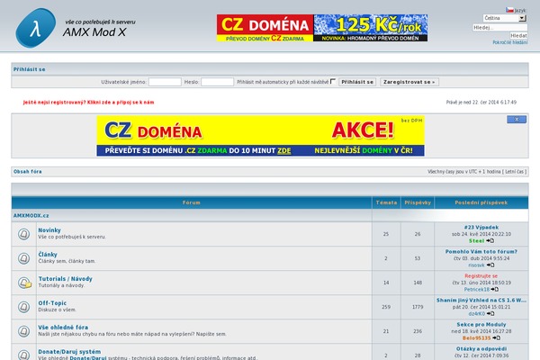View latest post icon next to Steel
Screen dimensions: 540x360
490,240
